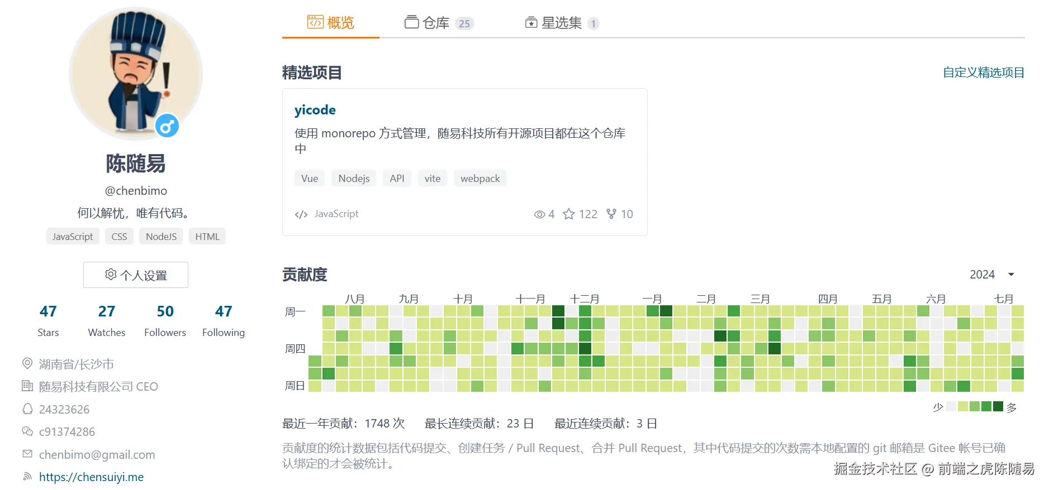Click the email envelope icon
The image size is (1049, 490).
27,454
